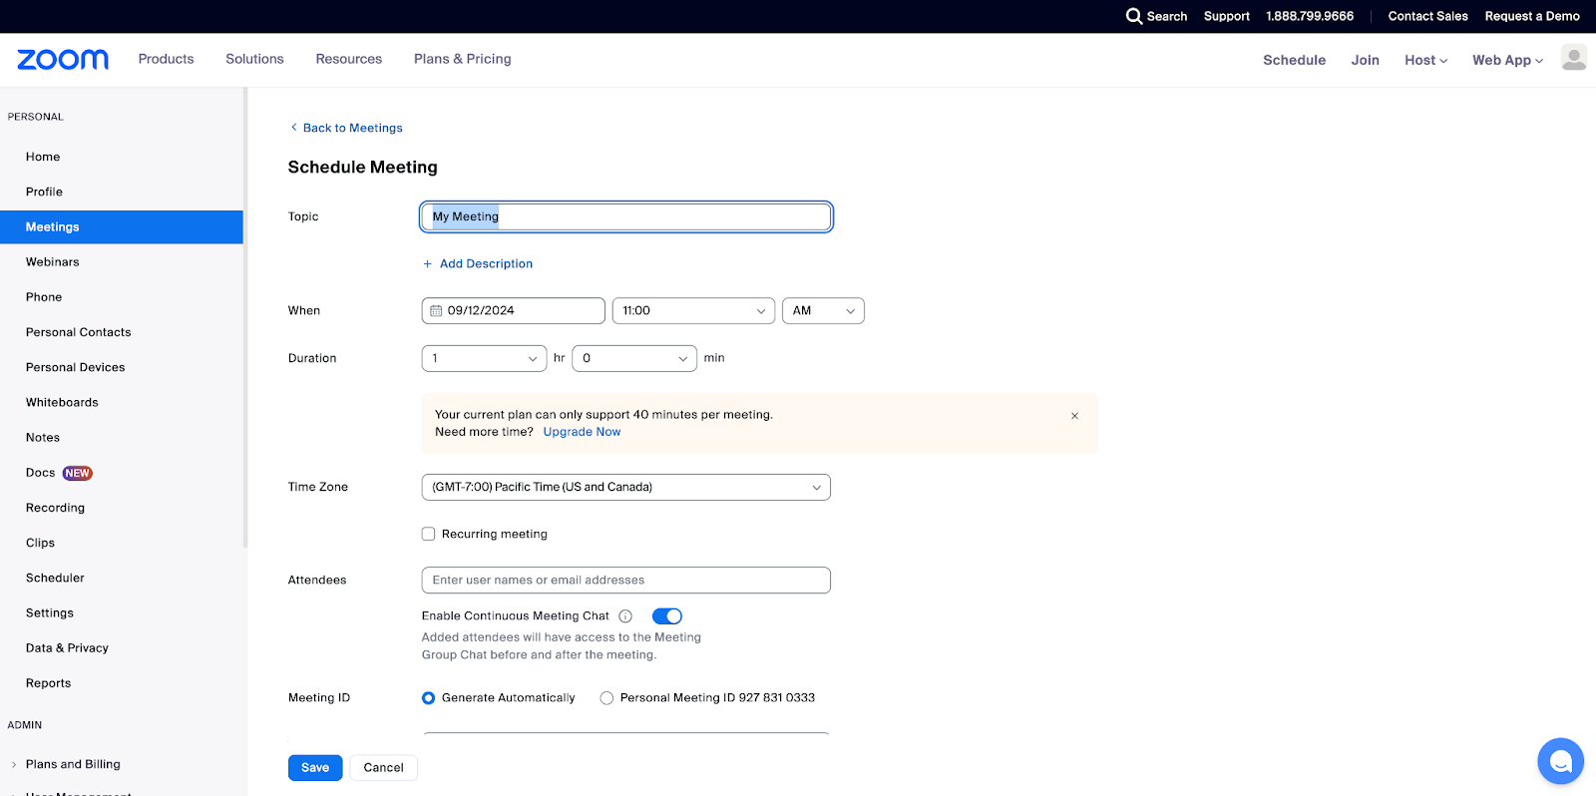Click the back arrow beside Back to Meetings
1596x796 pixels.
point(294,128)
